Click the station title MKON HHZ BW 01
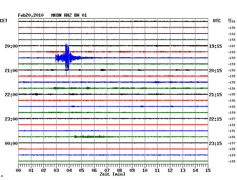This screenshot has width=237, height=180. pyautogui.click(x=69, y=15)
